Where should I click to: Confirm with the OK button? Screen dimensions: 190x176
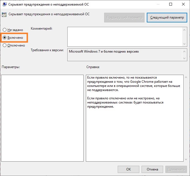tap(128, 169)
